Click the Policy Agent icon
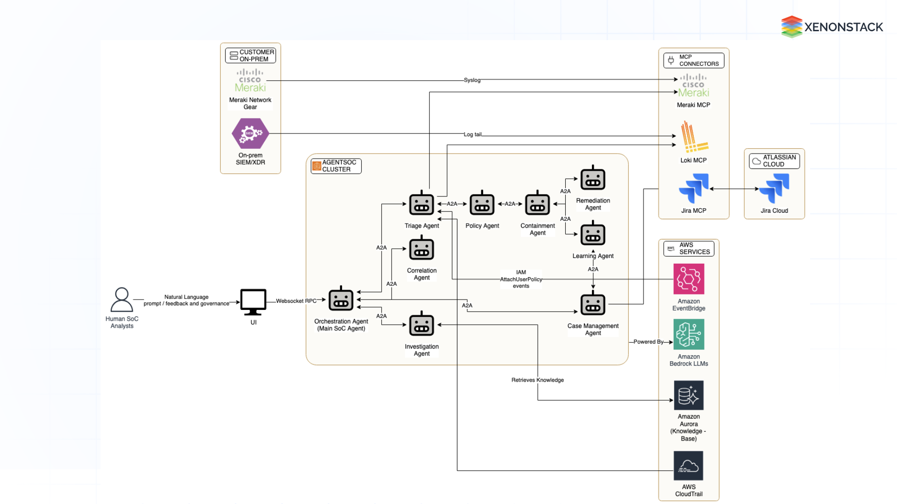Screen dimensions: 897x504 click(x=482, y=204)
